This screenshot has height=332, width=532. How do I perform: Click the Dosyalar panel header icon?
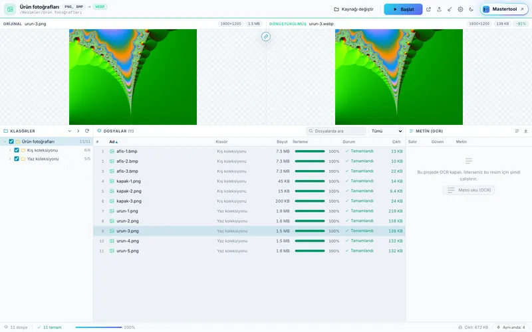(99, 131)
